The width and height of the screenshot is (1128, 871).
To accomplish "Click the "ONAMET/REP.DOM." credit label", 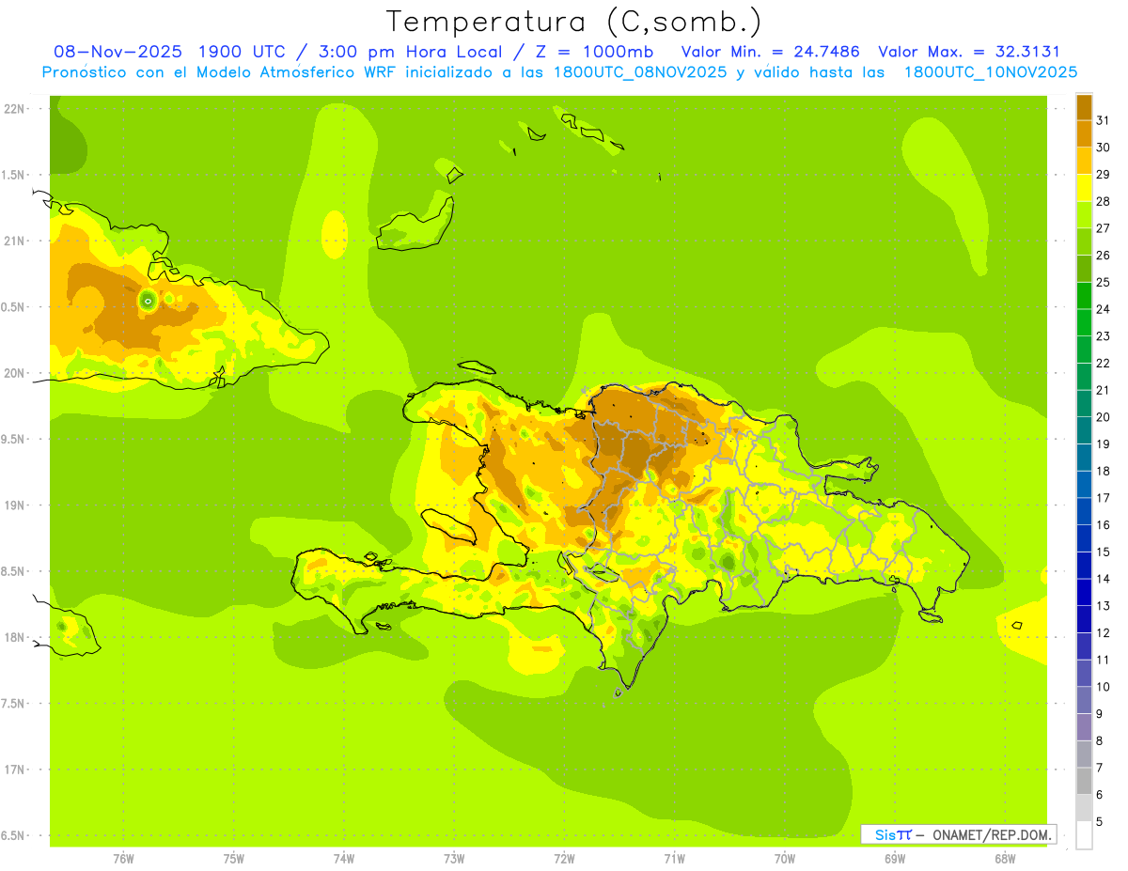I will coord(993,834).
